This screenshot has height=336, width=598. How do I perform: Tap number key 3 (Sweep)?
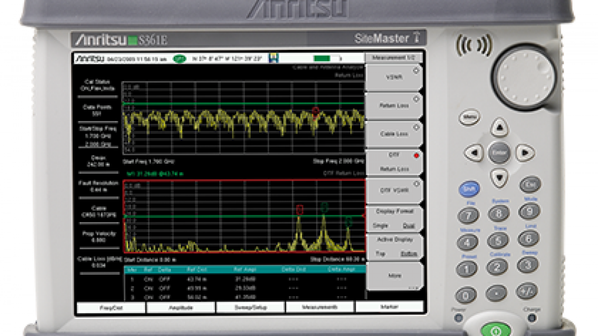tap(527, 264)
